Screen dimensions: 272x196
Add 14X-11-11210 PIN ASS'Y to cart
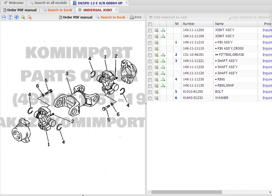[x=156, y=42]
